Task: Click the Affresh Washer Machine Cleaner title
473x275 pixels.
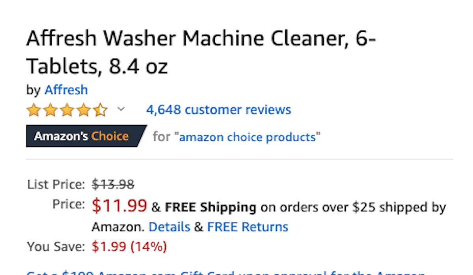Action: 201,53
